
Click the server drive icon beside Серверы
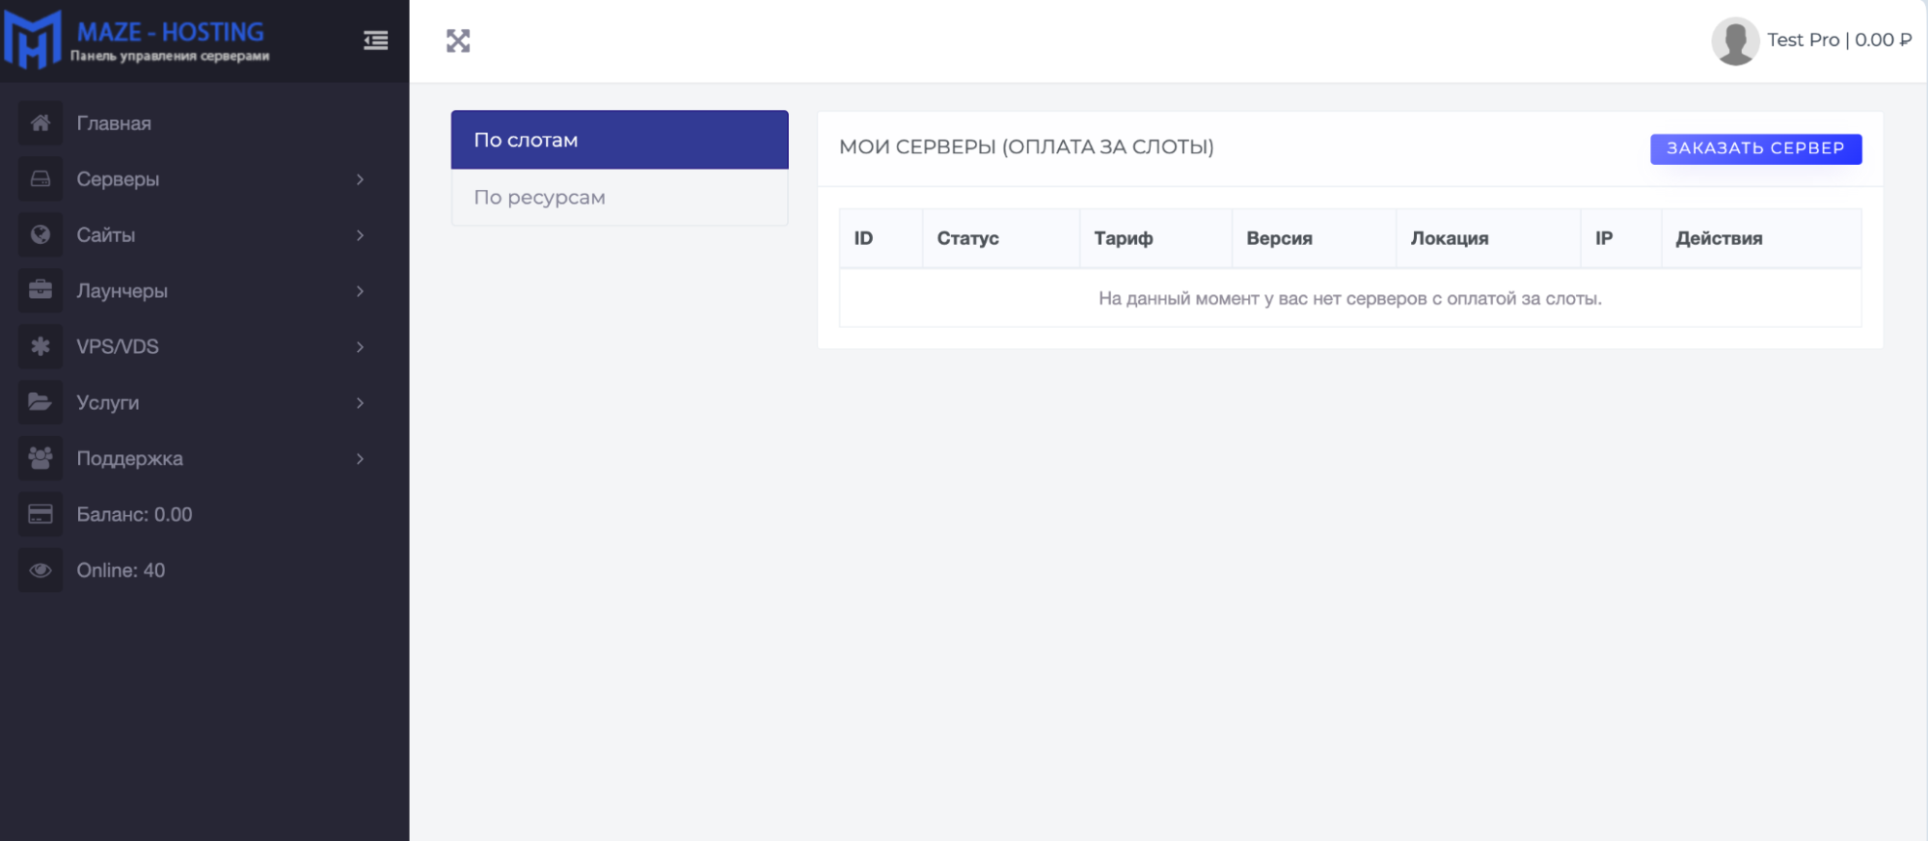[41, 179]
